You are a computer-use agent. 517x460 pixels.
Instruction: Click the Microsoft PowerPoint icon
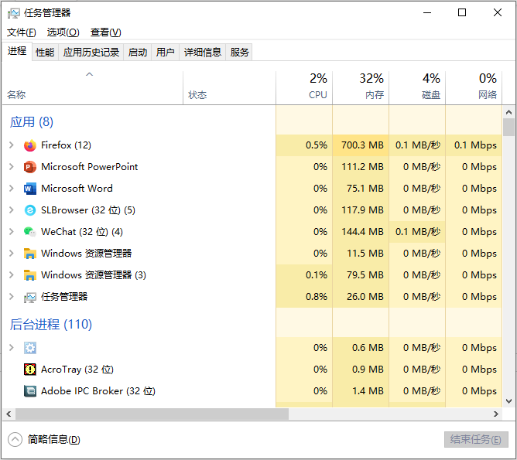[30, 167]
